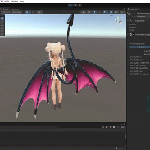The width and height of the screenshot is (150, 150).
Task: Select the Rotate tool
Action: tap(2, 25)
